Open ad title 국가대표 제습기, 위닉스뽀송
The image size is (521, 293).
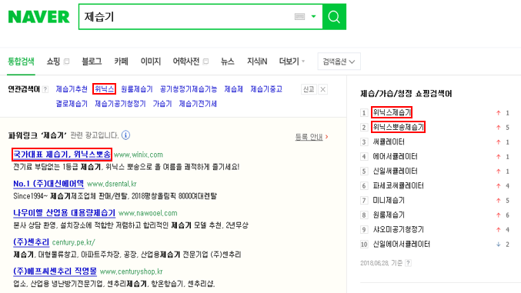(62, 155)
